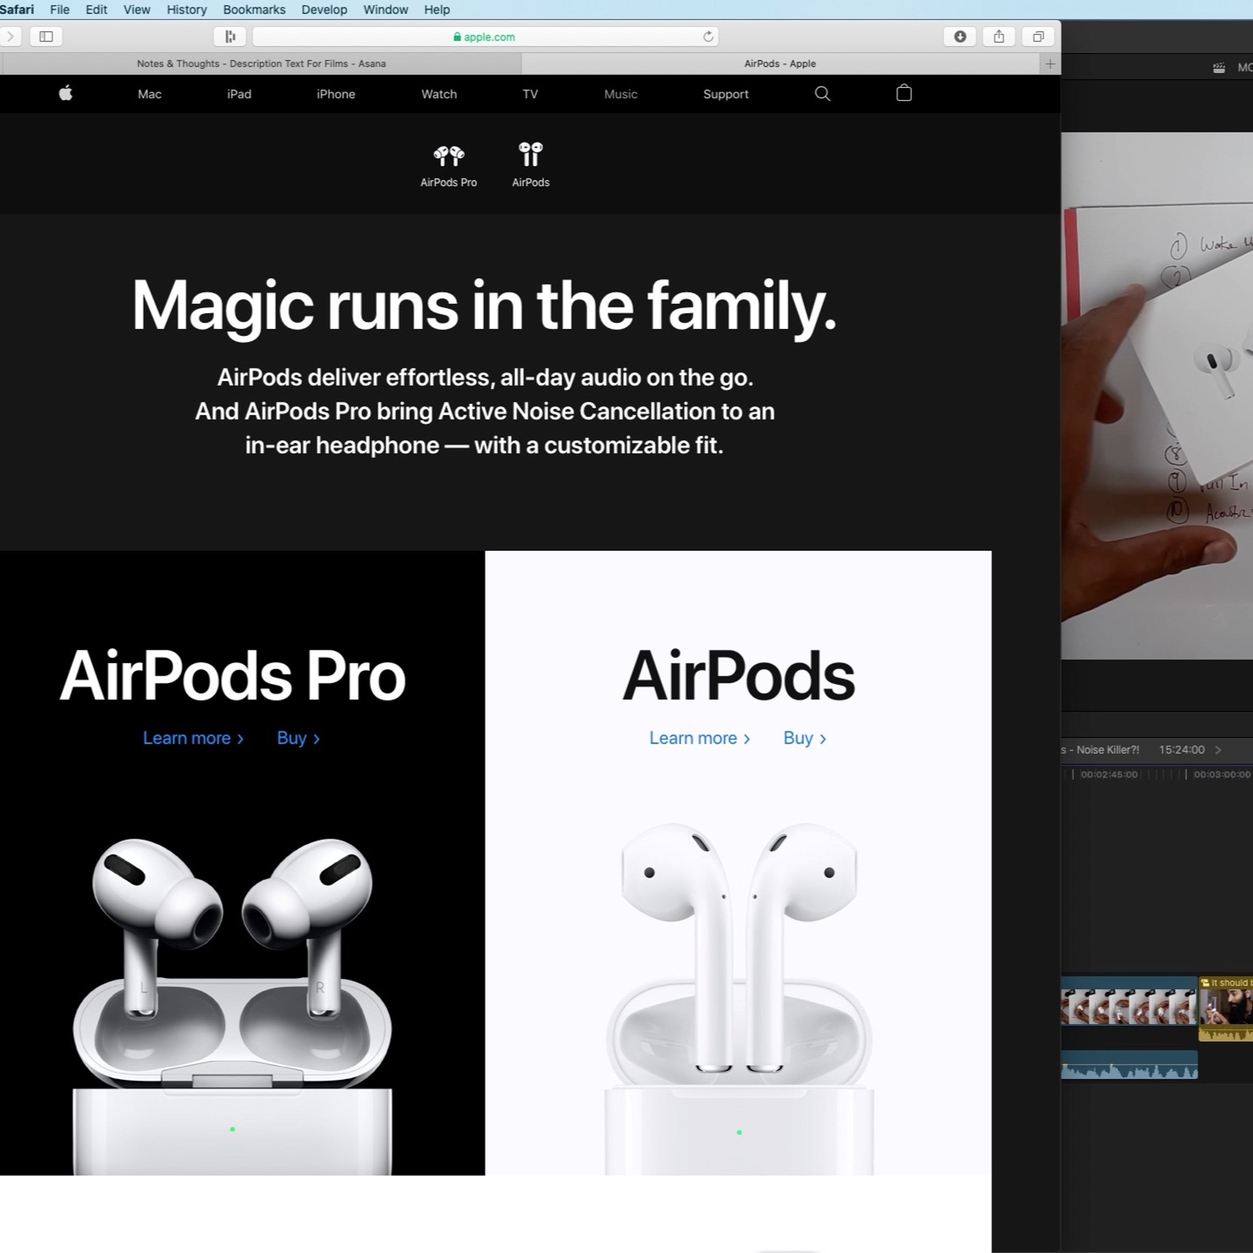Click Learn more under AirPods

[700, 738]
